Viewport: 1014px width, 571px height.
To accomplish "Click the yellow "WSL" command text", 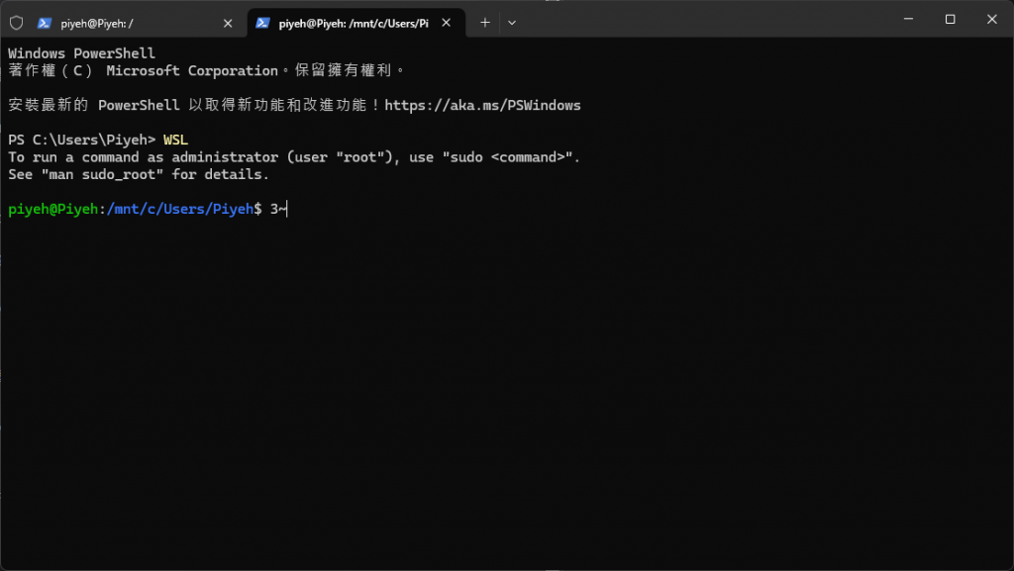I will (175, 140).
